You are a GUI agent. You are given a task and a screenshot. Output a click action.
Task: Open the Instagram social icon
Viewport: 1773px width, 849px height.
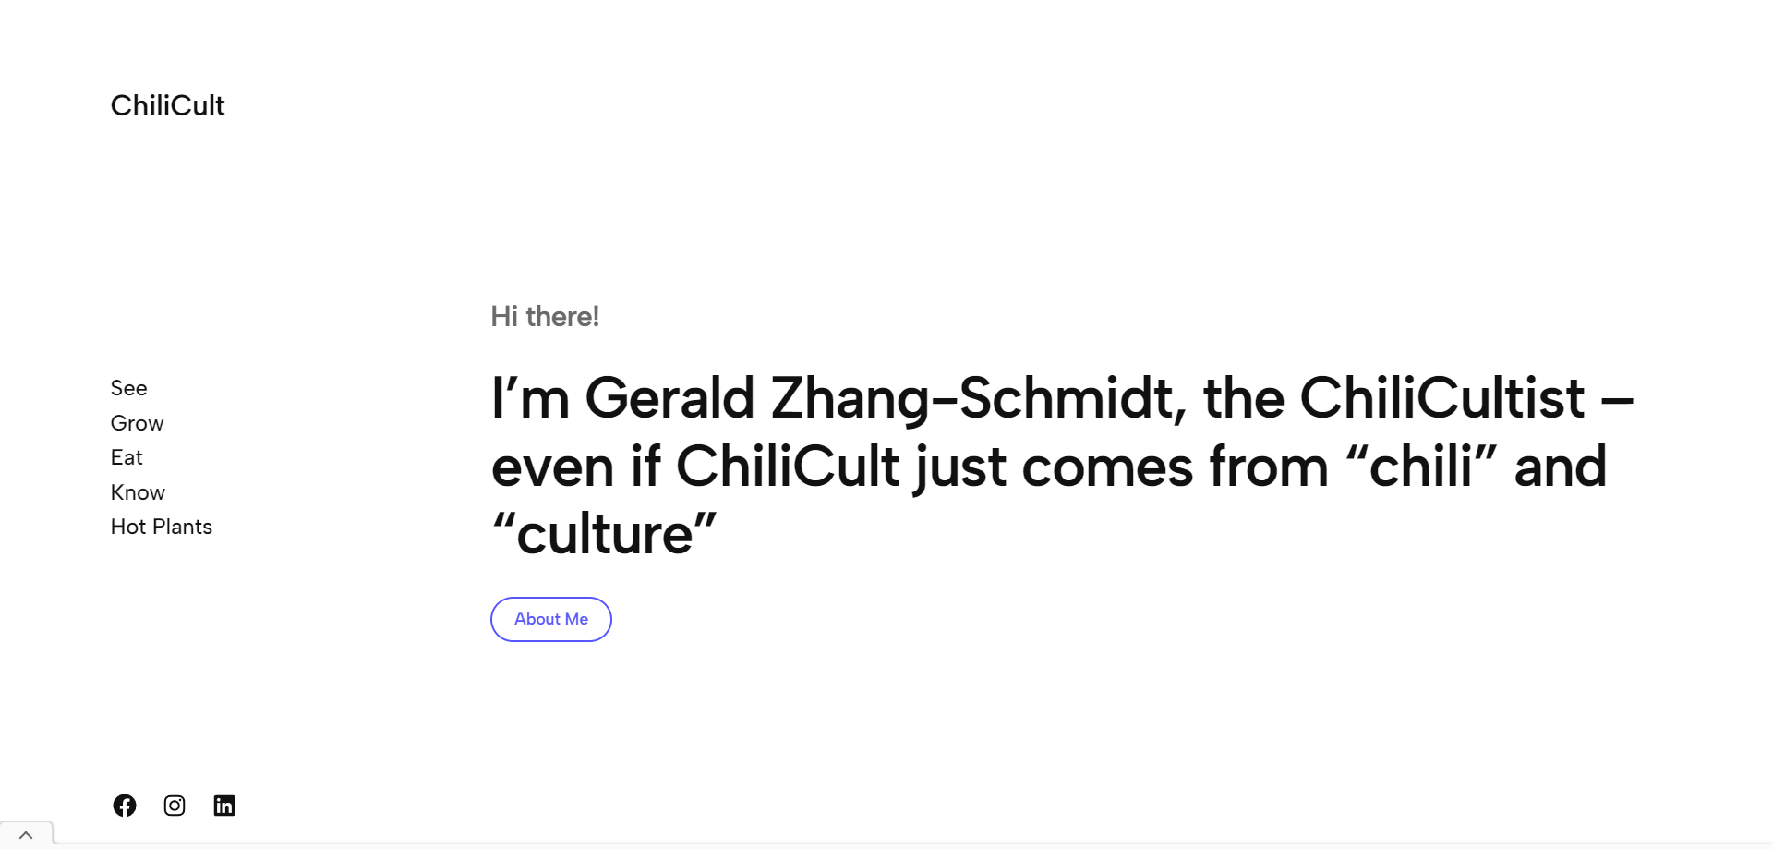point(175,806)
